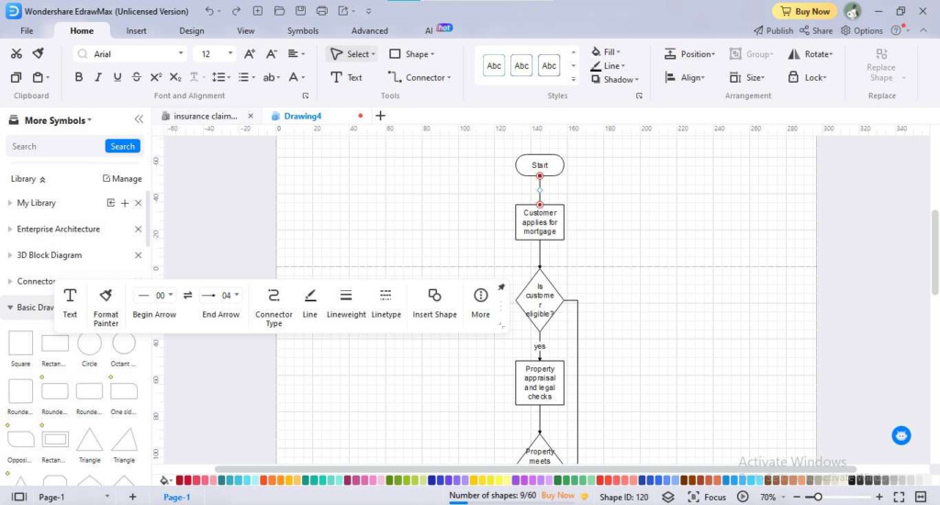Click the Cut scissors icon
Image resolution: width=940 pixels, height=505 pixels.
pos(17,54)
